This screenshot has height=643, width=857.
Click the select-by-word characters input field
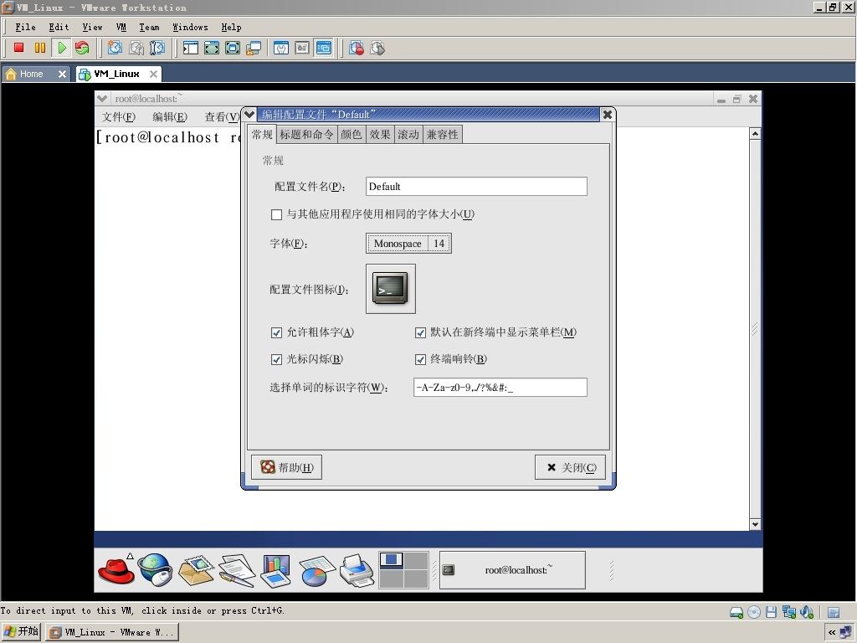500,387
